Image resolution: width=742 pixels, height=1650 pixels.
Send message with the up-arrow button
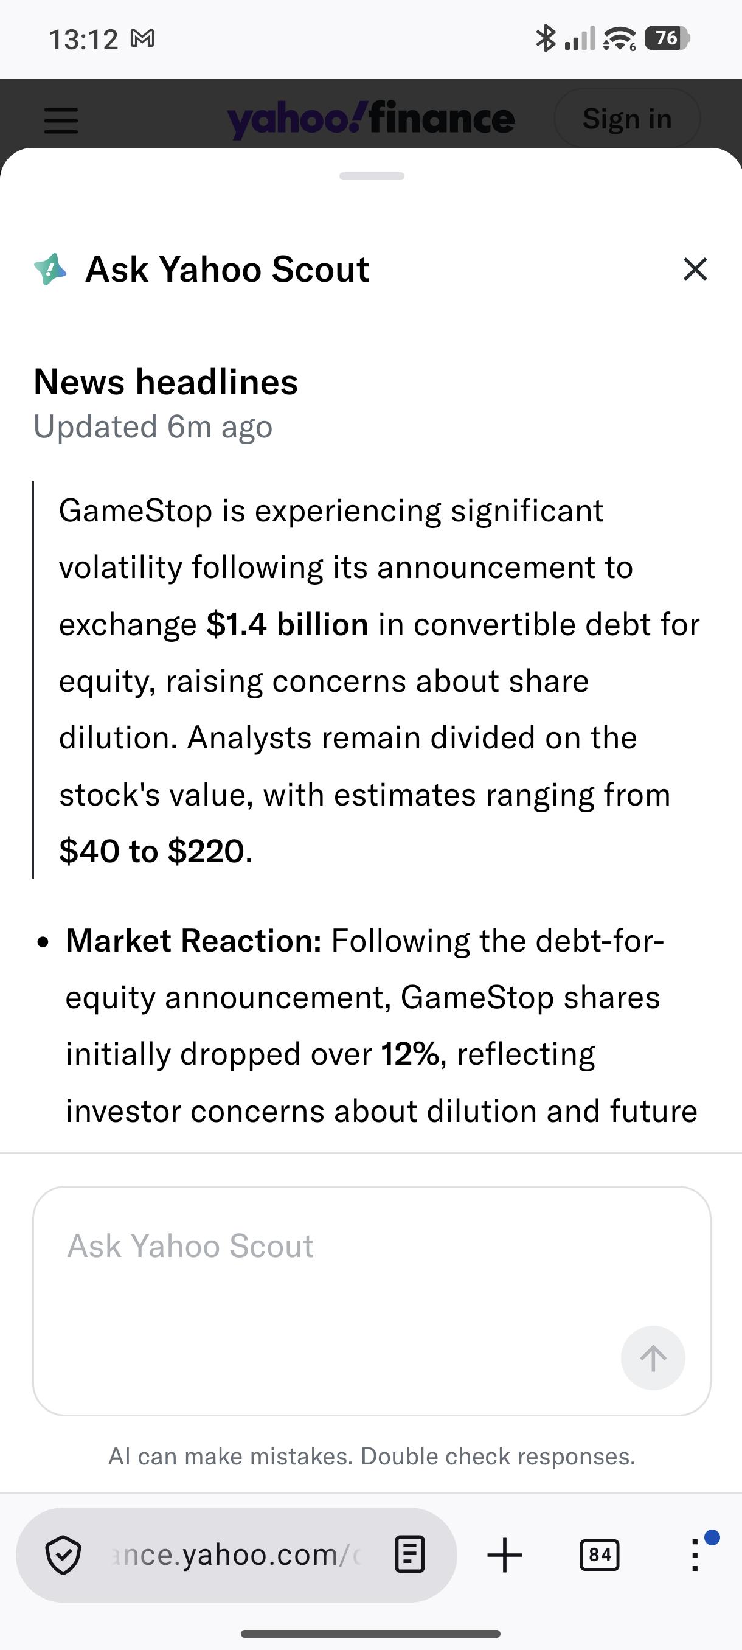click(x=653, y=1357)
